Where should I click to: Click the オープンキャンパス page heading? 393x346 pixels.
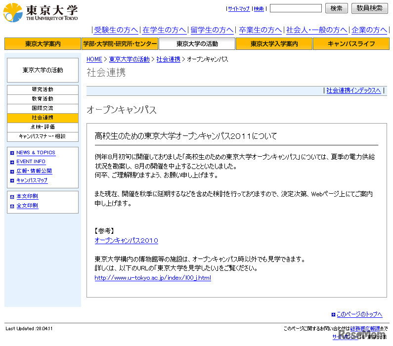(x=122, y=110)
